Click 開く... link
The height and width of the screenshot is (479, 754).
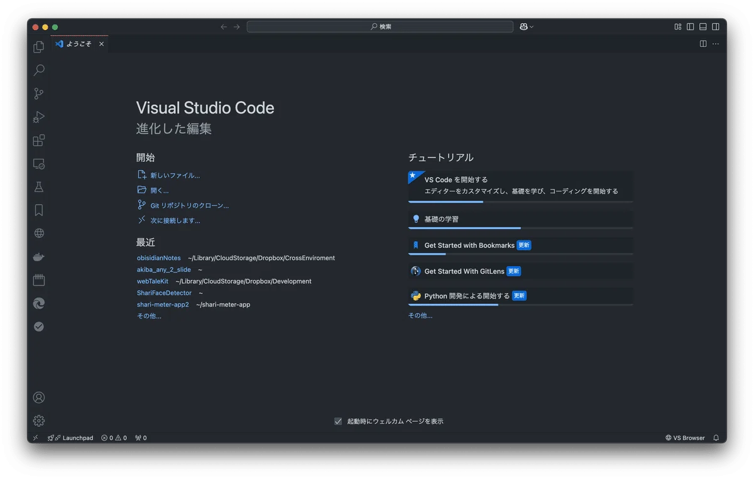click(153, 190)
